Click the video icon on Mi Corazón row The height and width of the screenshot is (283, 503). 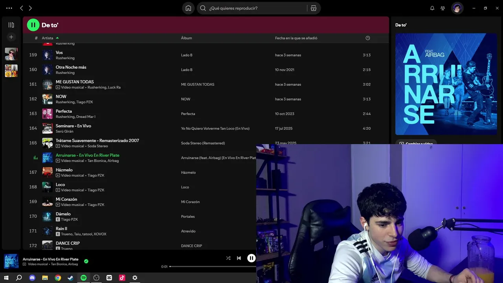tap(58, 205)
